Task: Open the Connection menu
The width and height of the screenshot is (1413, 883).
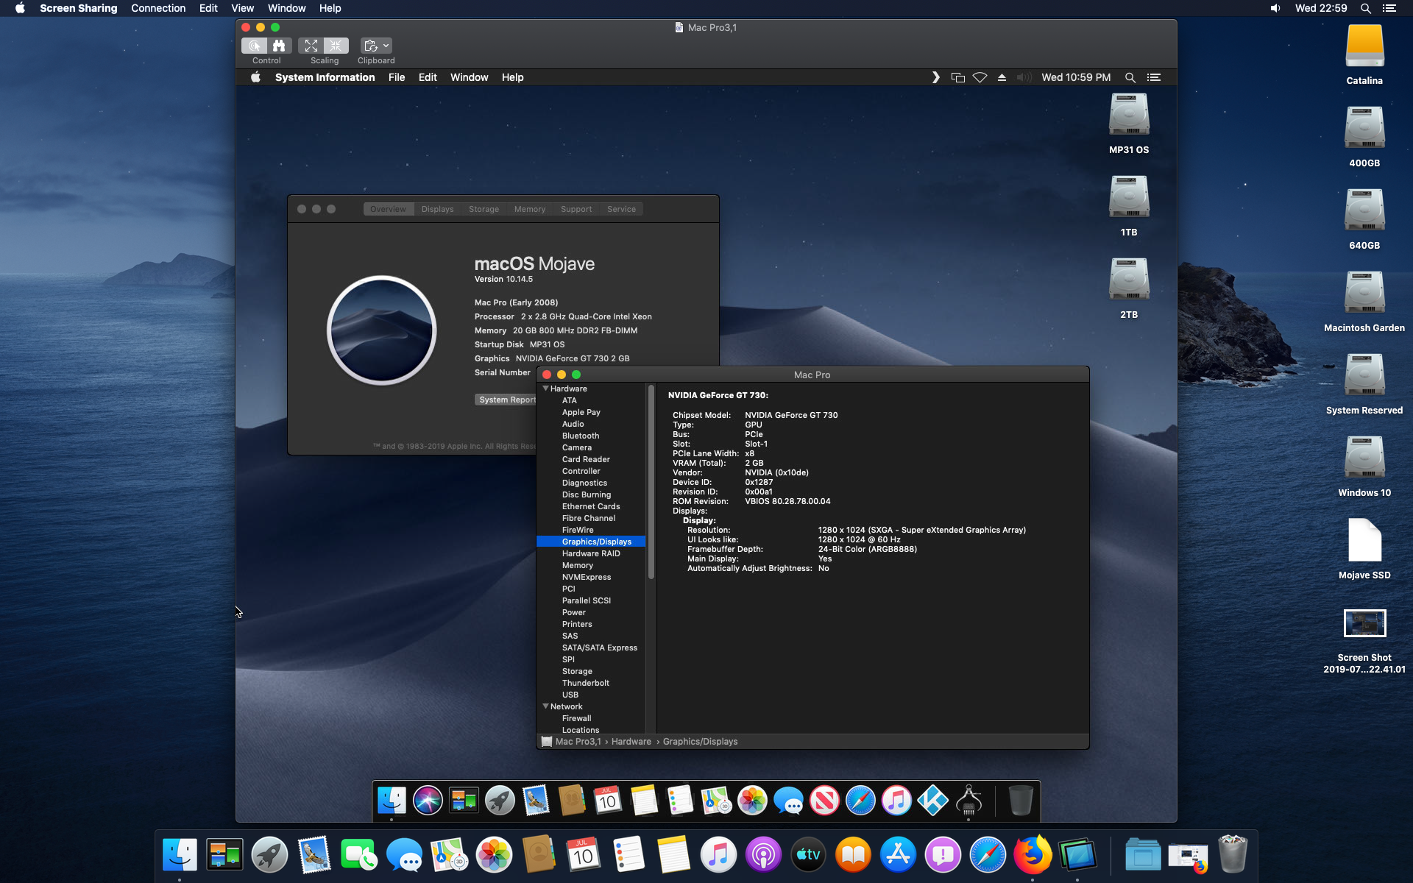Action: [x=157, y=8]
